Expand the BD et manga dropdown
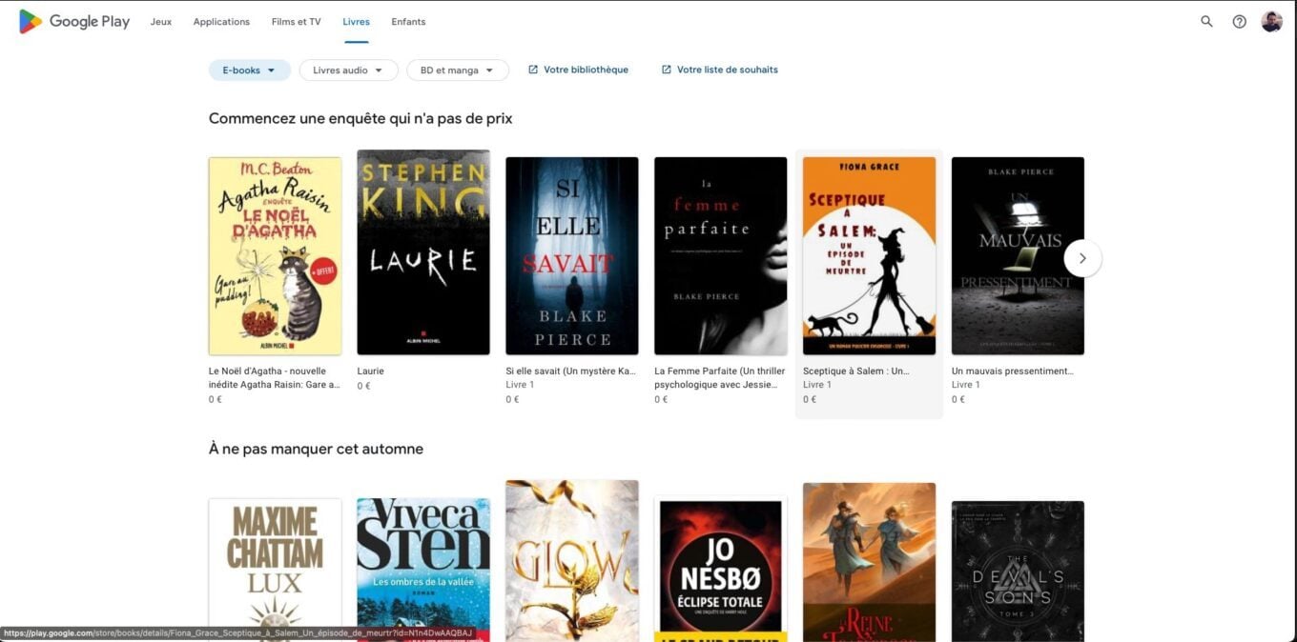This screenshot has width=1297, height=642. click(x=458, y=70)
